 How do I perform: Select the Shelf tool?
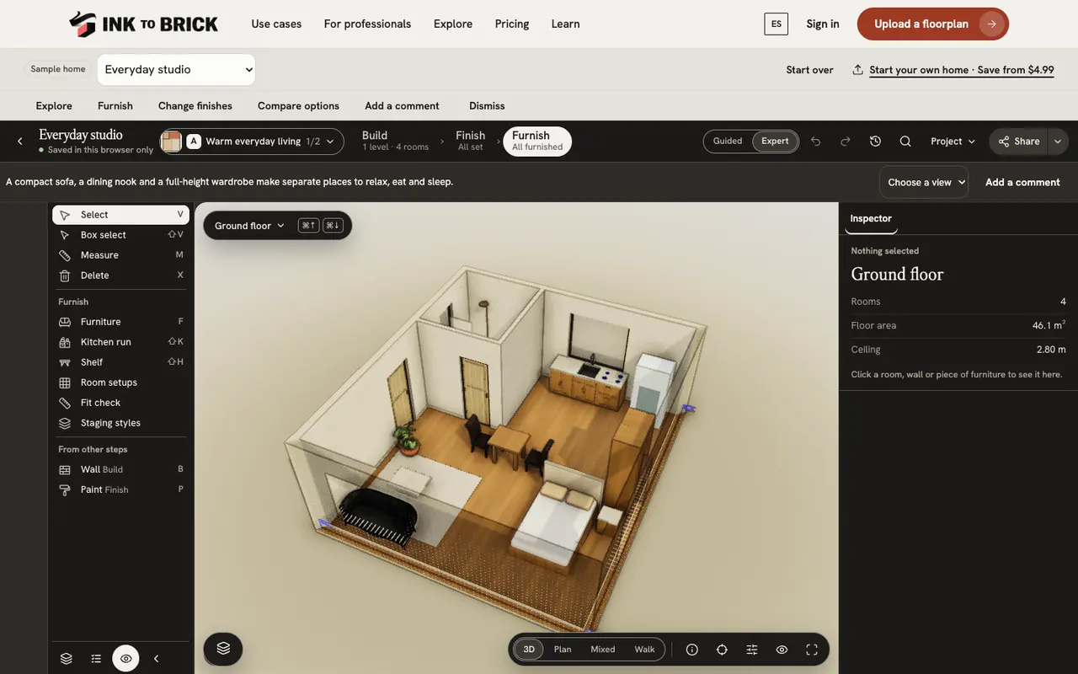coord(120,362)
